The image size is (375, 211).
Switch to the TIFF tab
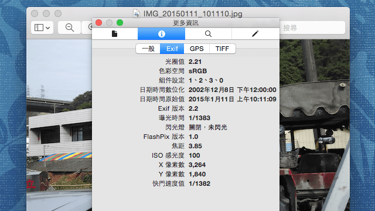(222, 49)
